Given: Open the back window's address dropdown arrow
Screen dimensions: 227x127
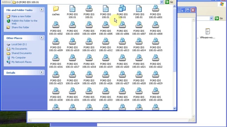Looking at the screenshot, I should click(211, 18).
